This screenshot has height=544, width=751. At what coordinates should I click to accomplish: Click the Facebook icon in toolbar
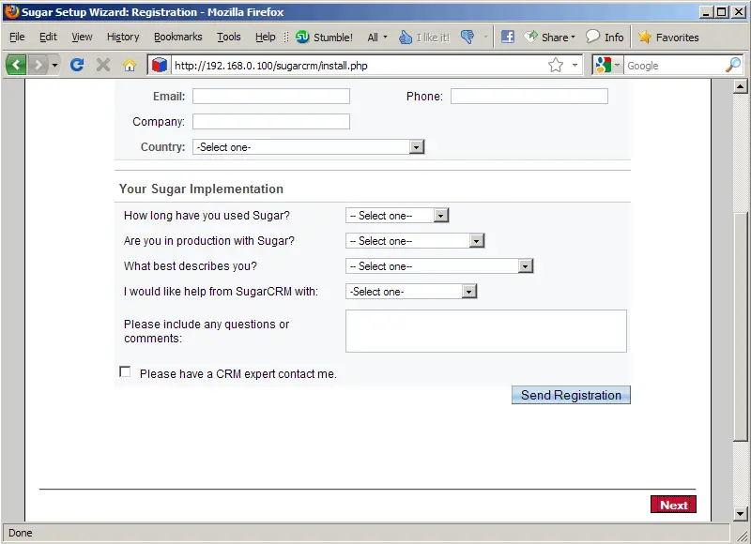507,37
